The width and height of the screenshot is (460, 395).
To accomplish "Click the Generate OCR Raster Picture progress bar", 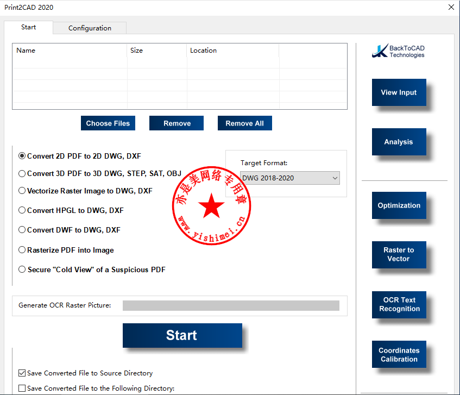I will 231,305.
